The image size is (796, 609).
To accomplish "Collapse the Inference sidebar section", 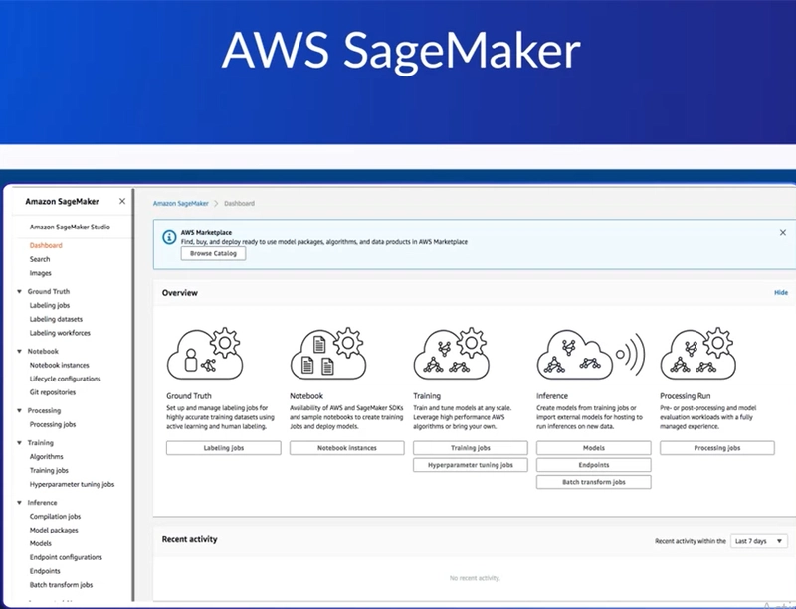I will (19, 503).
